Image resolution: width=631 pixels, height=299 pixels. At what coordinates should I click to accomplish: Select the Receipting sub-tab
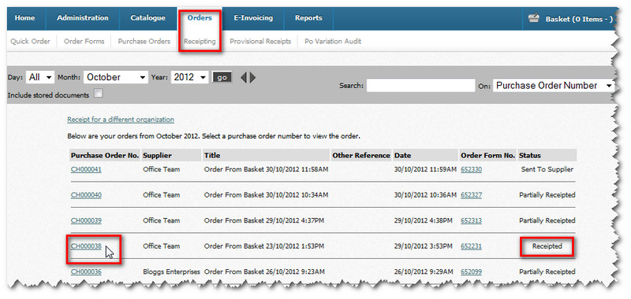200,42
